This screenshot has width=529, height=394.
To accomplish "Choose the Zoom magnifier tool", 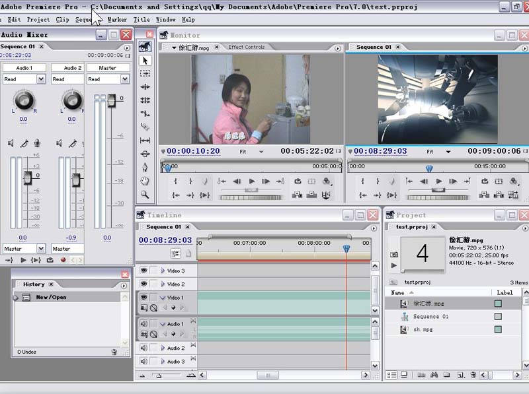I will [x=145, y=195].
